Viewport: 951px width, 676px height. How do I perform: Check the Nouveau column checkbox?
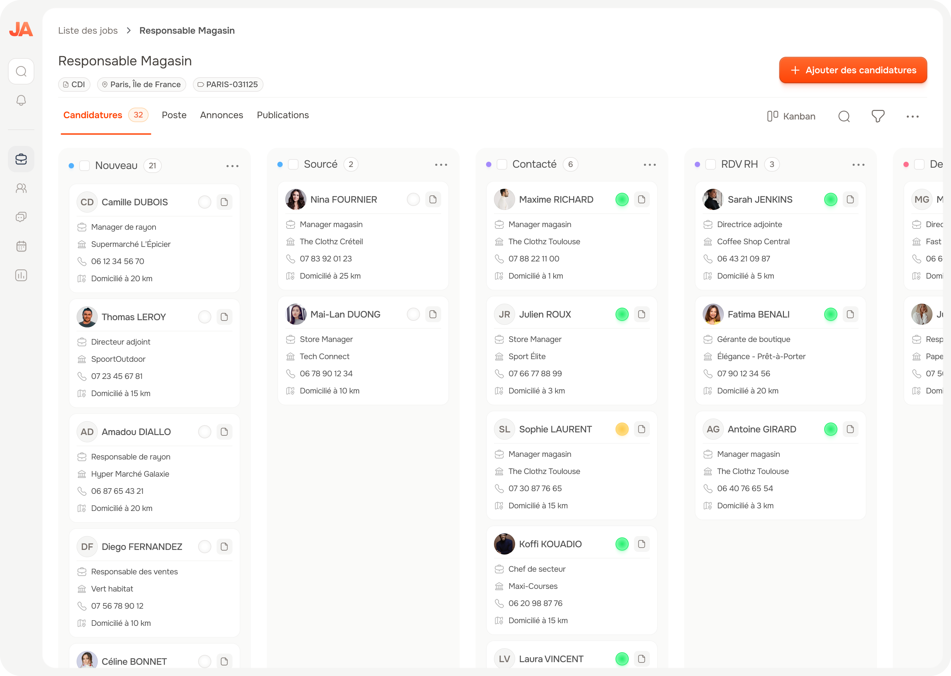[x=85, y=166]
